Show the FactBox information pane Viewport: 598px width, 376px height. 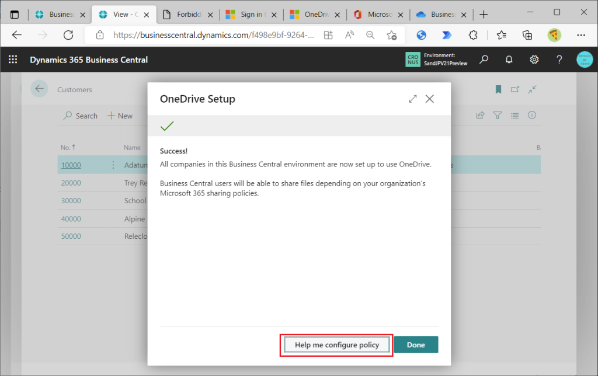pyautogui.click(x=532, y=115)
